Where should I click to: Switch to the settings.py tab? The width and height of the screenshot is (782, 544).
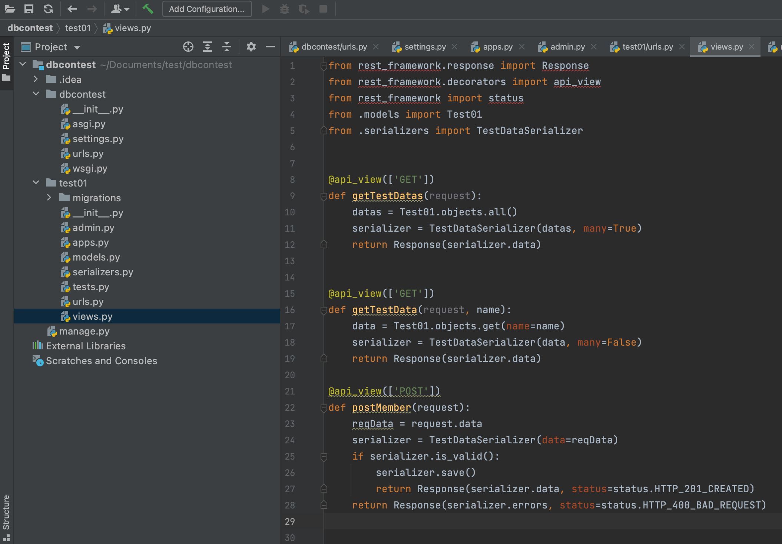[x=424, y=47]
